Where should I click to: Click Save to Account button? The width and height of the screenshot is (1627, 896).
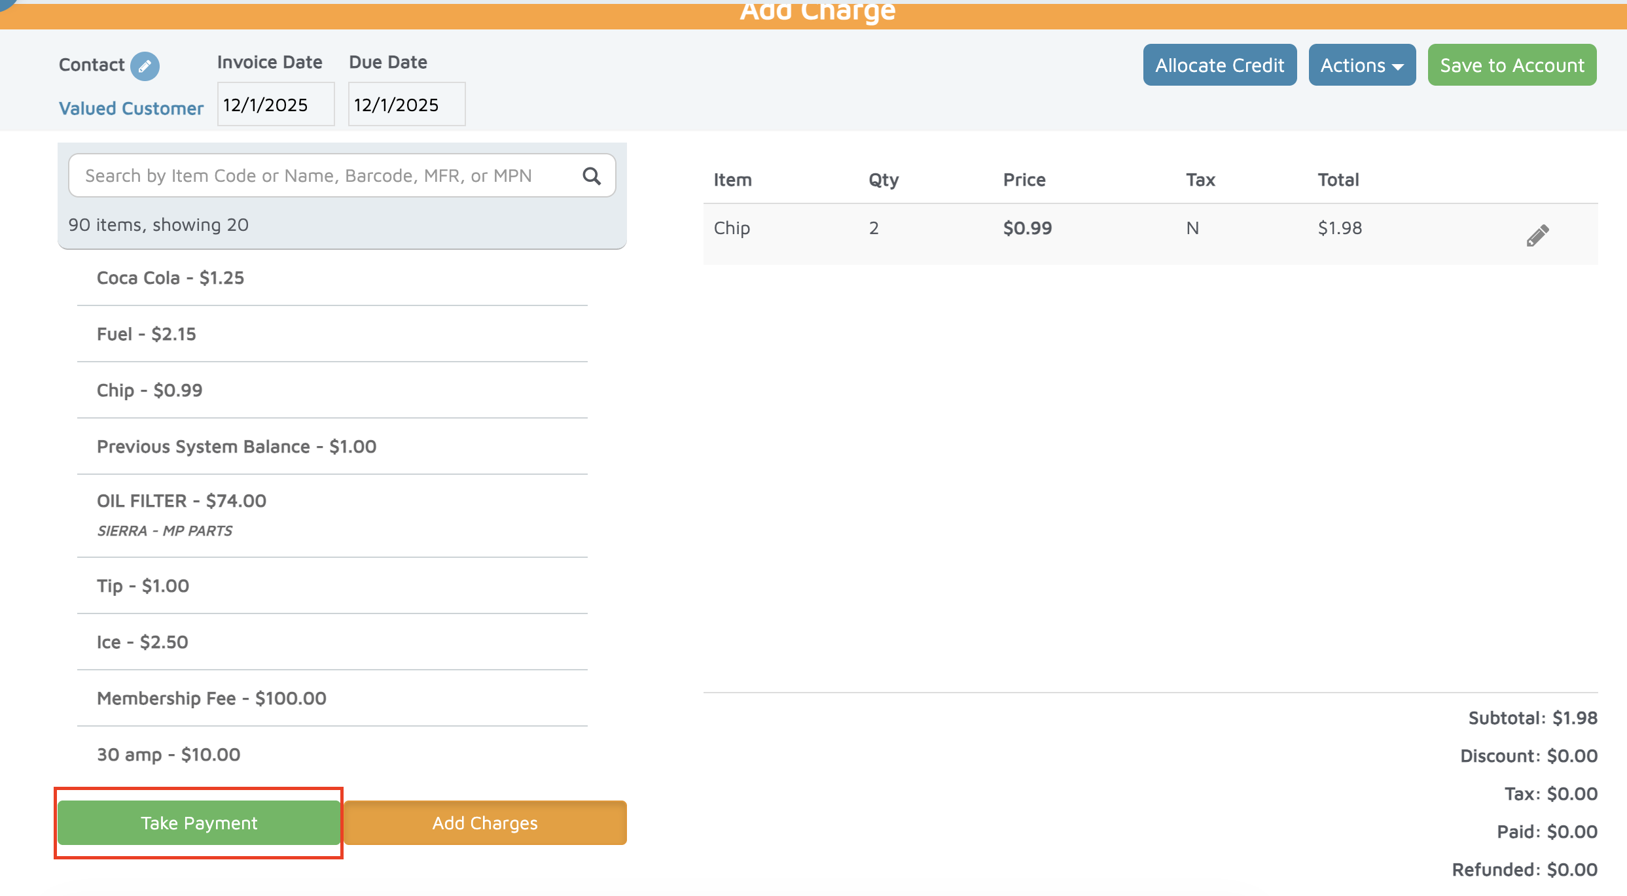coord(1512,65)
